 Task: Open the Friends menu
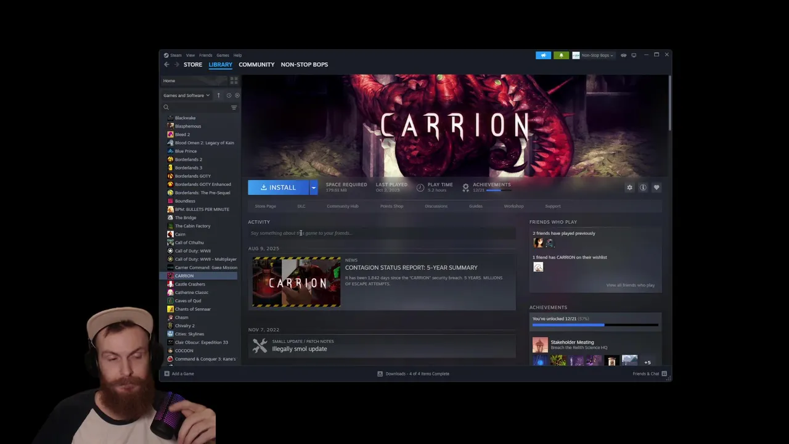coord(205,55)
